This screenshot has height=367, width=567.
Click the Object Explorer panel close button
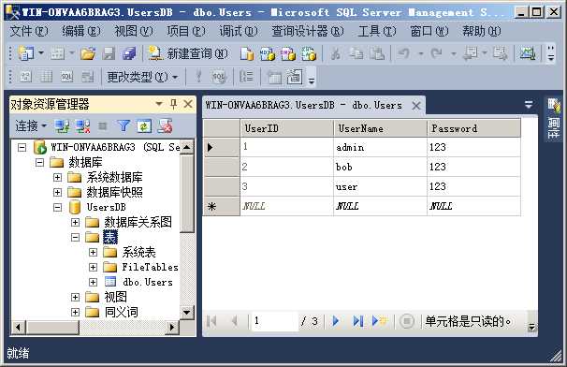click(188, 104)
